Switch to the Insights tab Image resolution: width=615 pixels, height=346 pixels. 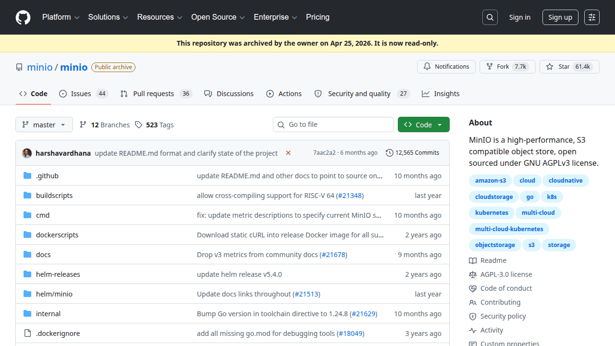pos(441,94)
